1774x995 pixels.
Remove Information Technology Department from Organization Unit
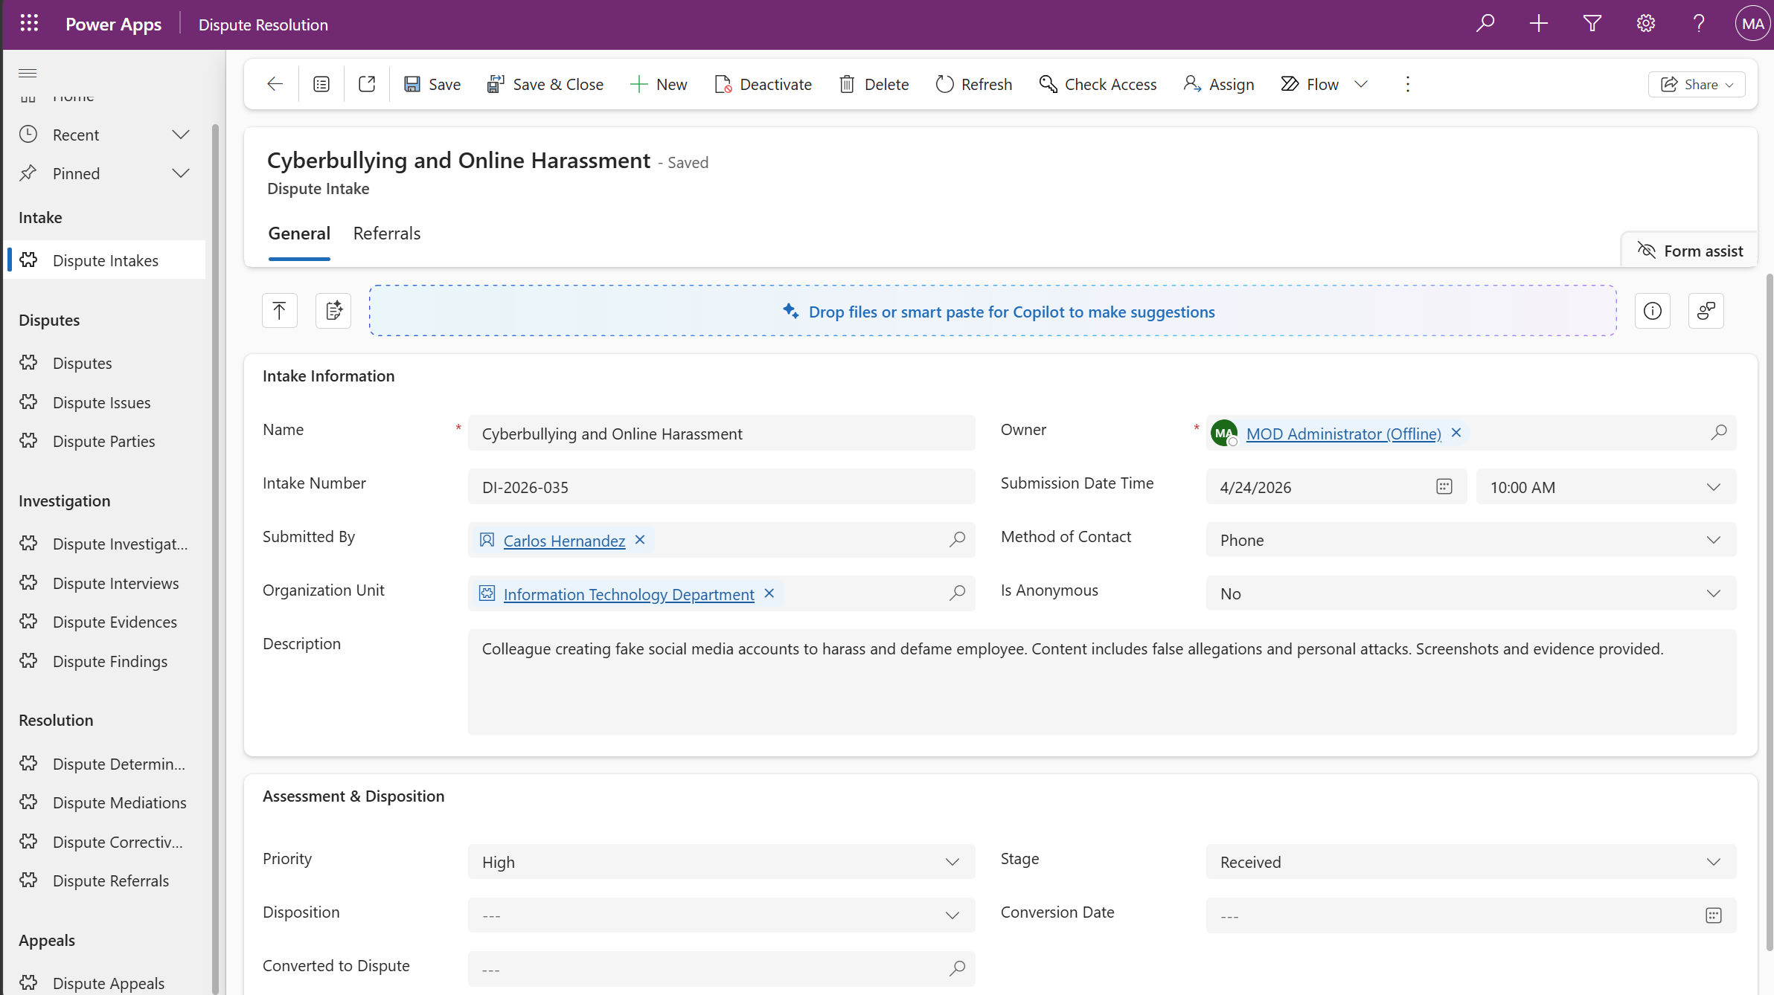point(769,593)
